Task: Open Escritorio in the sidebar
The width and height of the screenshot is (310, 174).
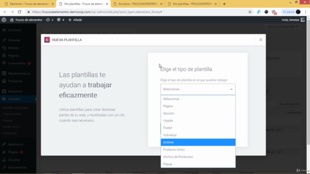Action: click(15, 30)
